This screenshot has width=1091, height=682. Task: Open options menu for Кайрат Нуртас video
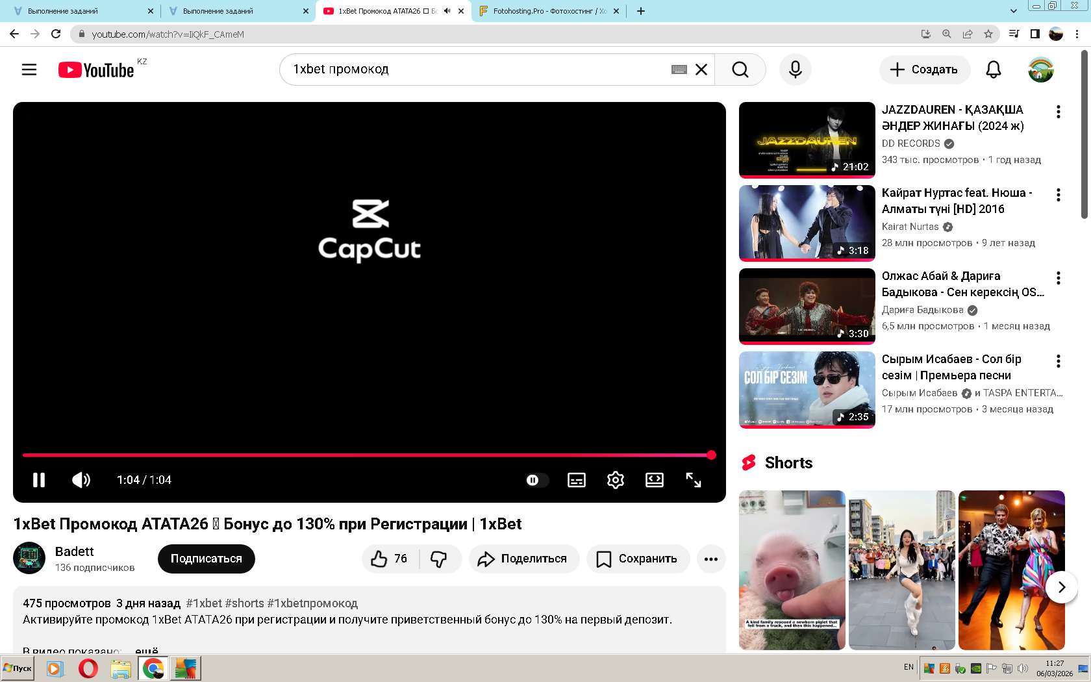click(x=1059, y=195)
